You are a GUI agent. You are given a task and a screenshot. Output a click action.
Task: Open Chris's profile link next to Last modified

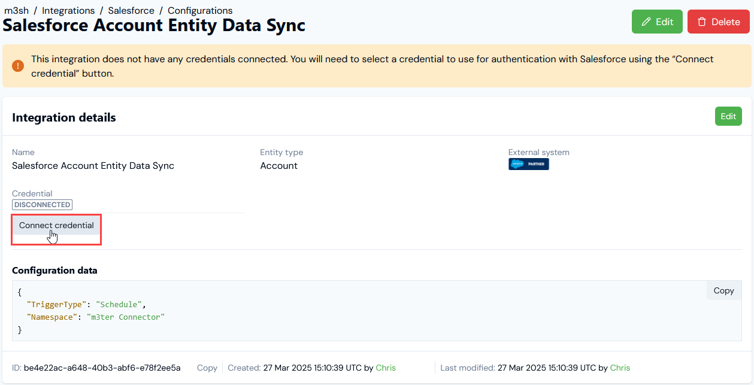[620, 368]
